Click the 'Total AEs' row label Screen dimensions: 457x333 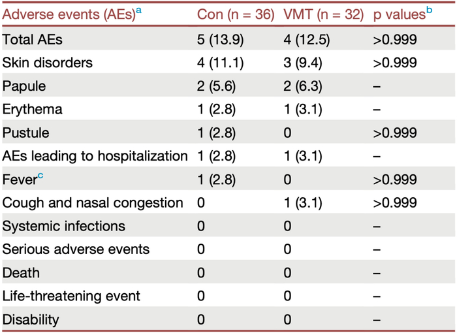click(x=33, y=40)
